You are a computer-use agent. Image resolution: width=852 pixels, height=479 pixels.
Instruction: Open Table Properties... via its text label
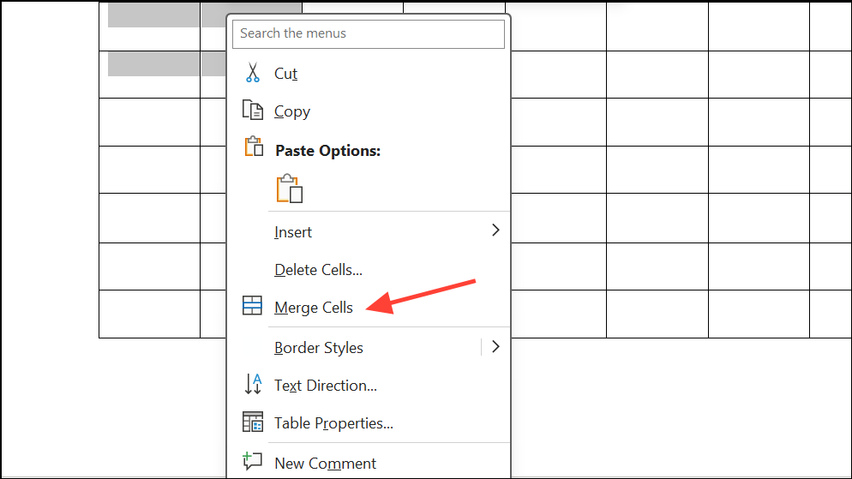click(x=333, y=423)
